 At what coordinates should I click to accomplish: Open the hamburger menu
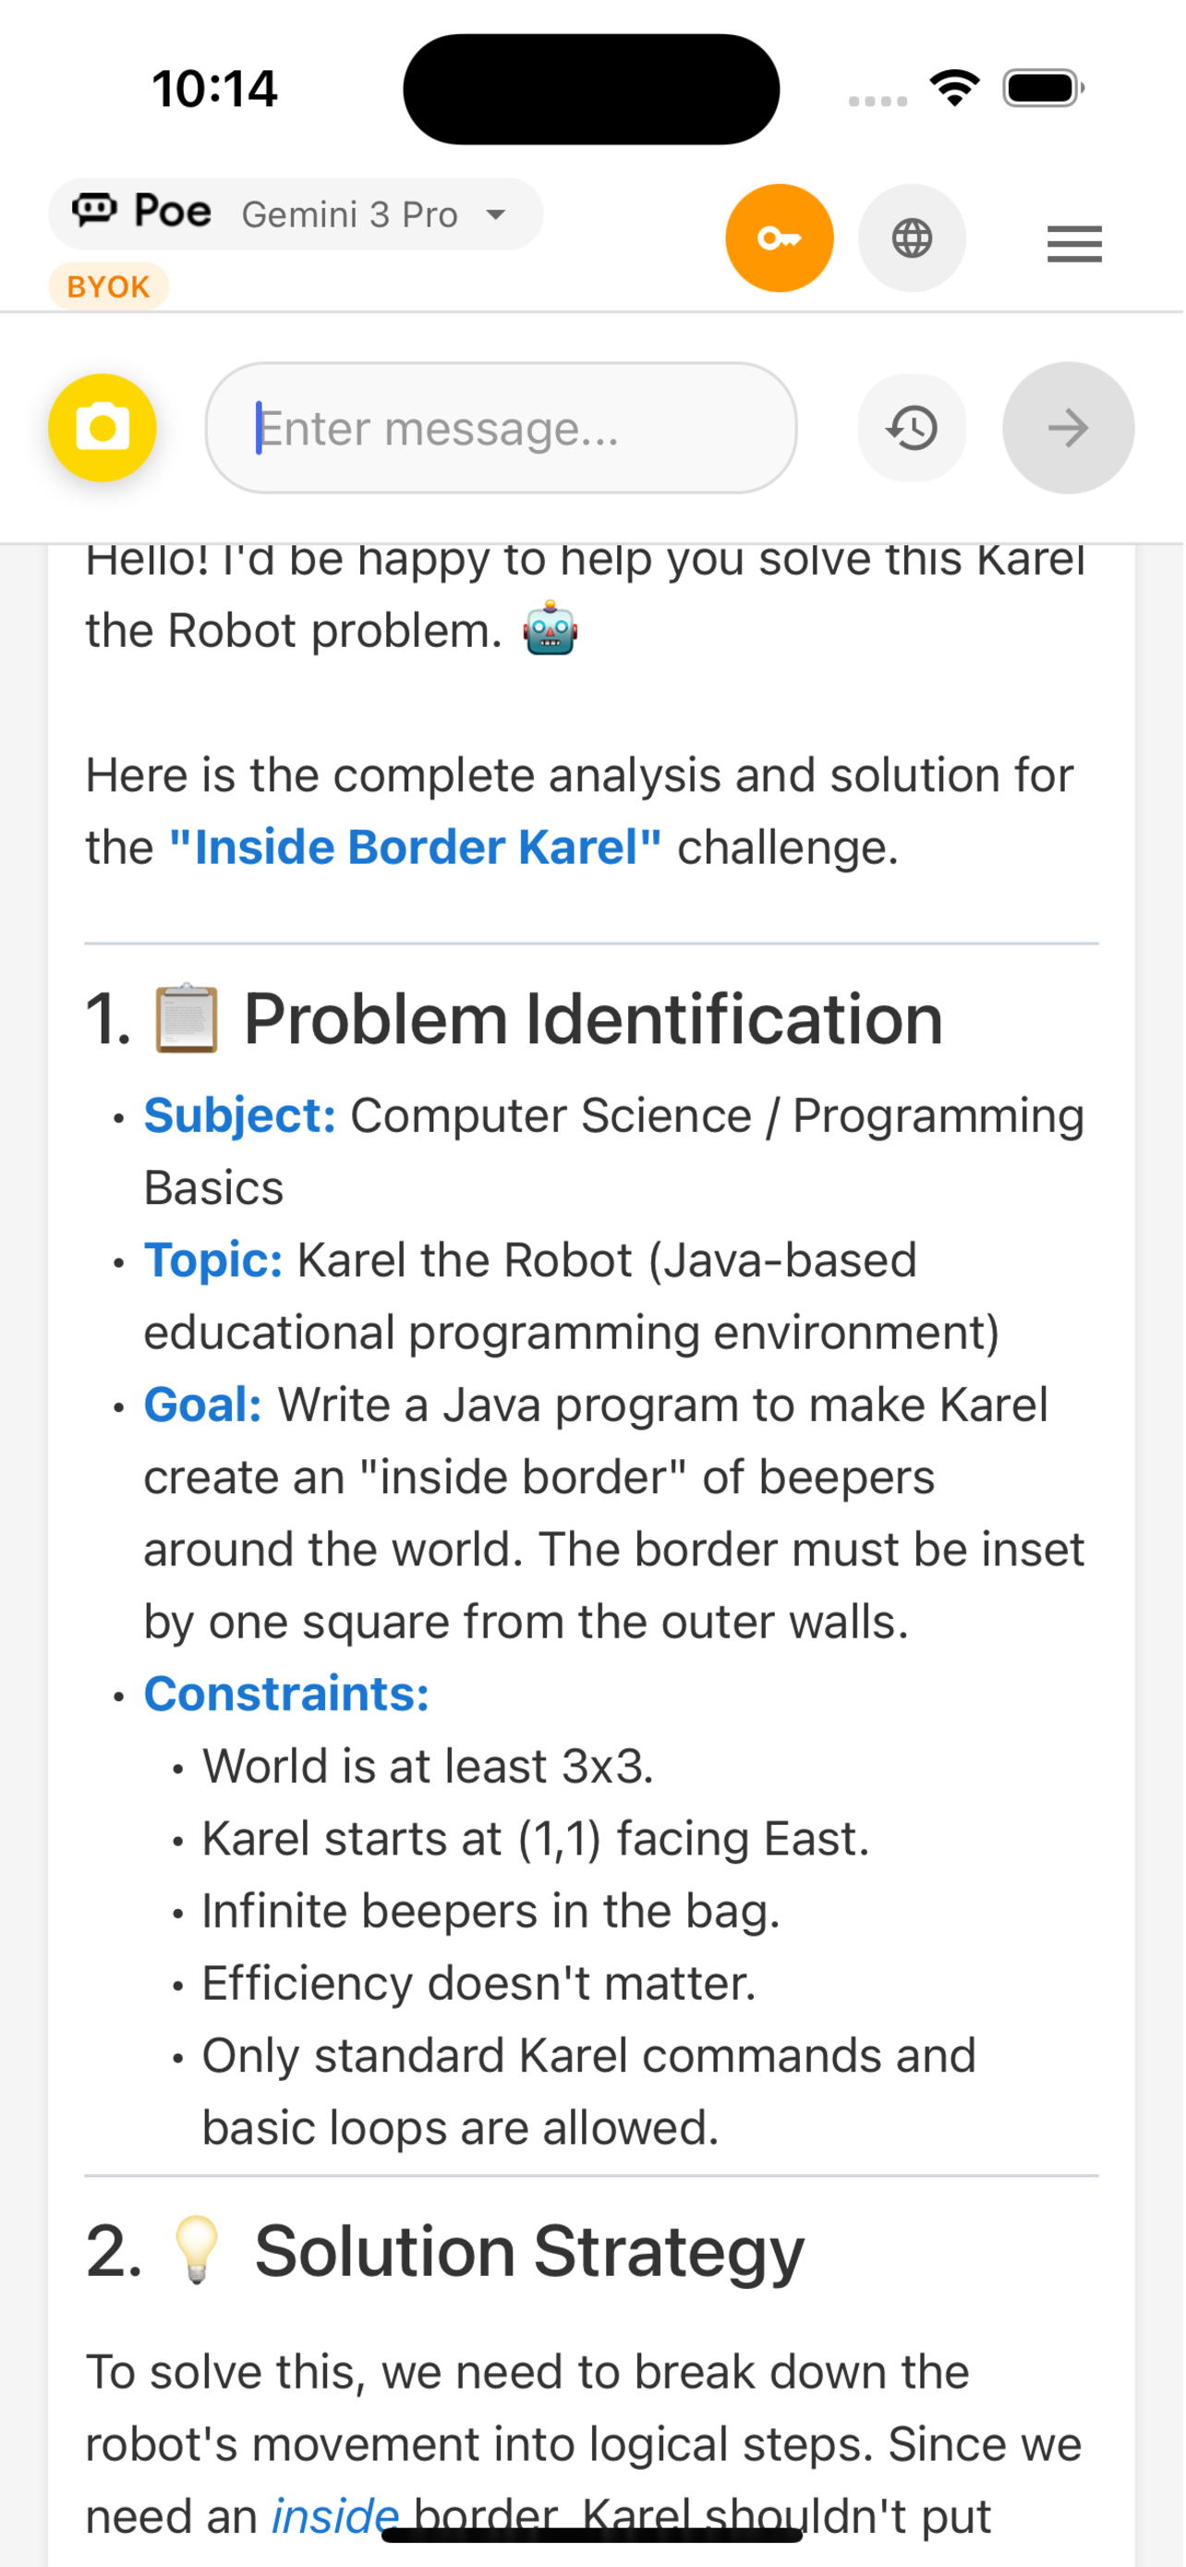tap(1073, 243)
